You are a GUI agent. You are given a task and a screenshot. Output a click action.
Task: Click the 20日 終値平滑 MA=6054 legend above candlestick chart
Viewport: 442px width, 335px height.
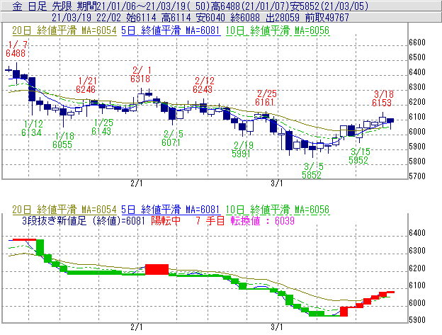click(x=64, y=30)
